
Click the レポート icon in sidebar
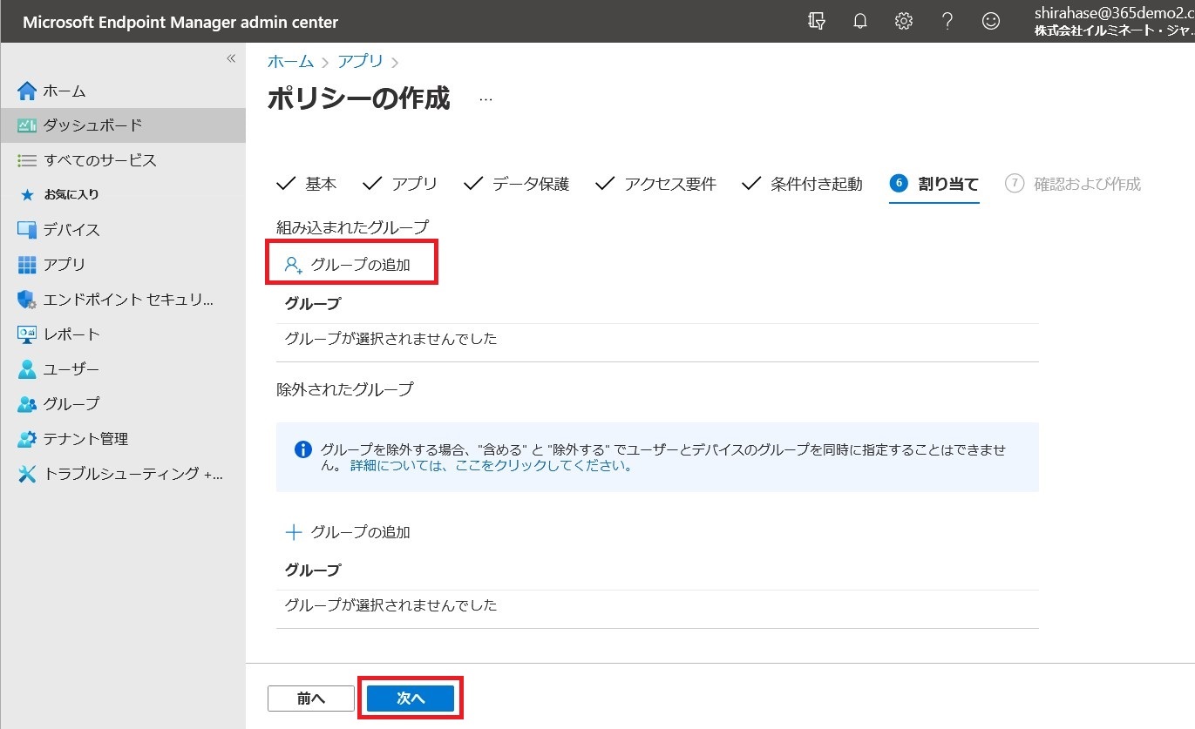[x=27, y=334]
